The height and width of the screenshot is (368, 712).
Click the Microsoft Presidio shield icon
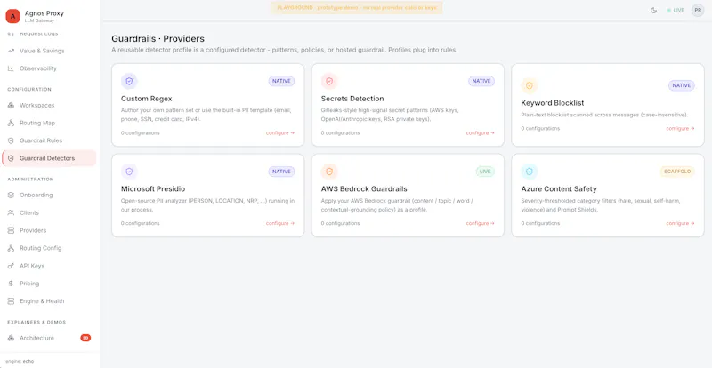click(x=129, y=172)
